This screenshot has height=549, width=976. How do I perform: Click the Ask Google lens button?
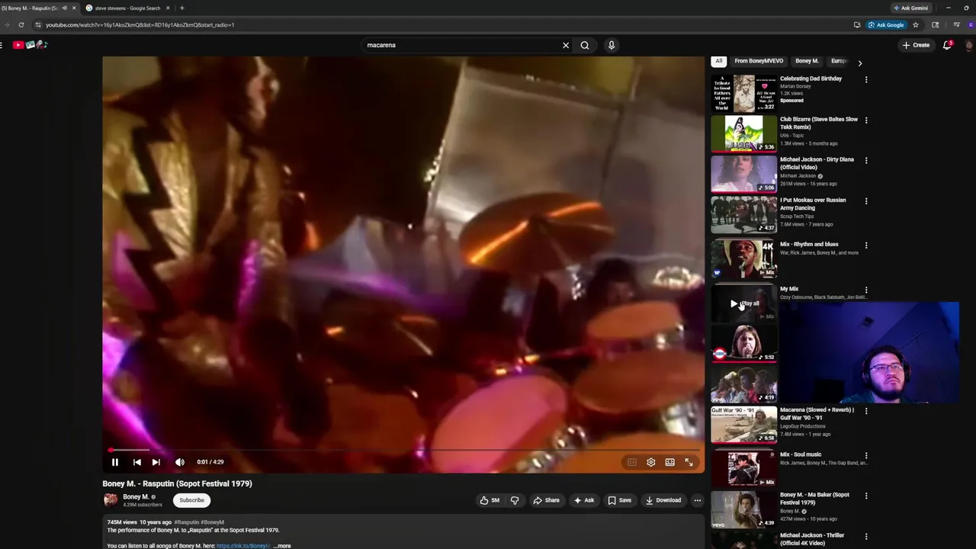click(885, 24)
